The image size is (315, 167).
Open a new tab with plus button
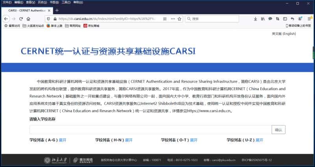click(x=57, y=10)
